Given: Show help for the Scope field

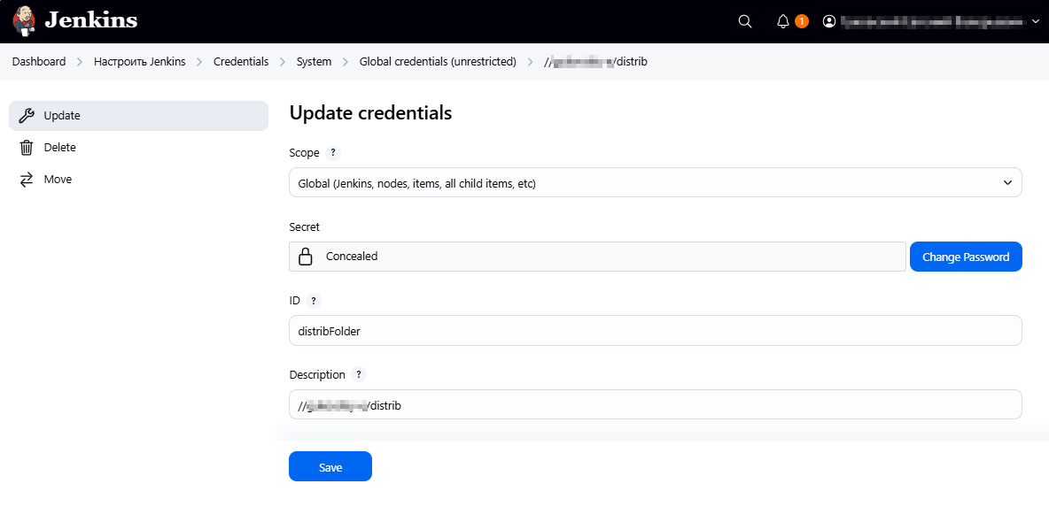Looking at the screenshot, I should click(x=333, y=153).
